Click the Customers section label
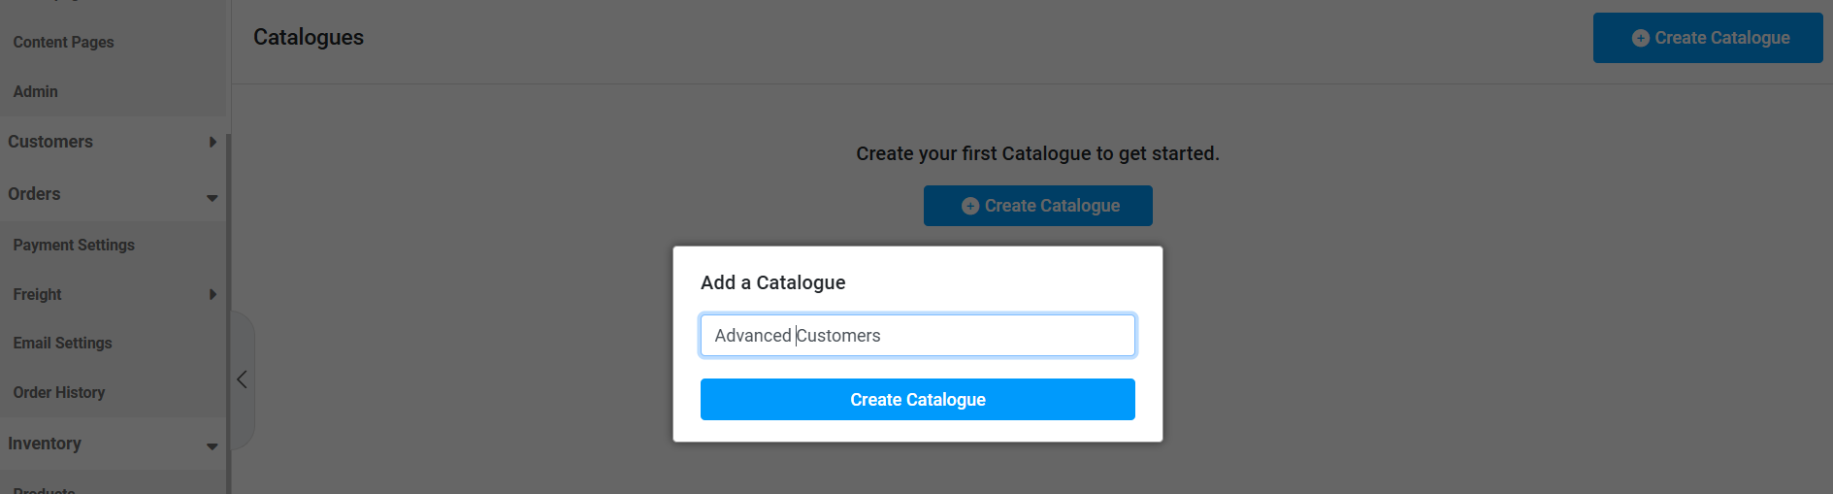 click(x=50, y=142)
